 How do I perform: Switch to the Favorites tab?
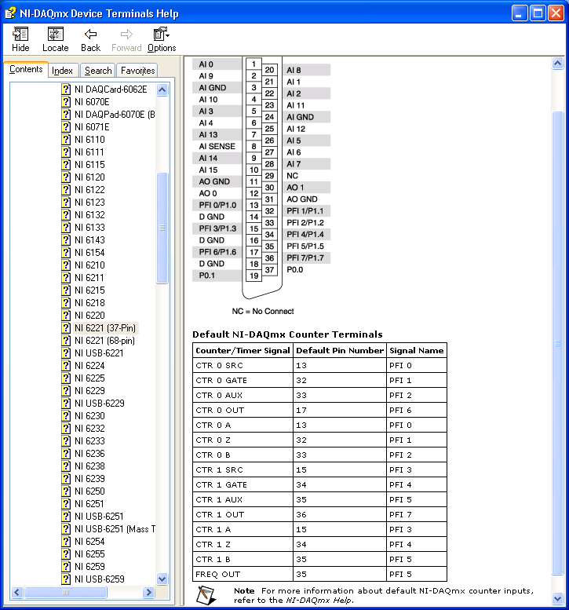coord(137,71)
